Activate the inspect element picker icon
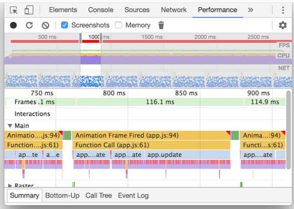This screenshot has width=294, height=209. (x=14, y=10)
